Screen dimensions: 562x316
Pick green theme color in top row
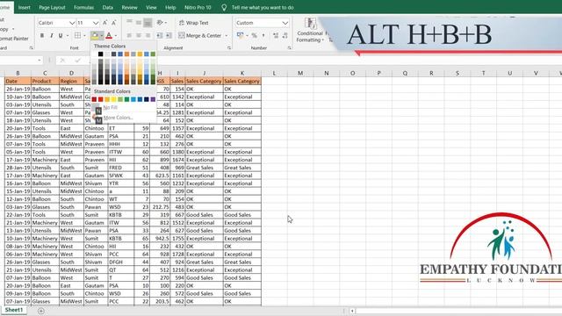point(153,54)
